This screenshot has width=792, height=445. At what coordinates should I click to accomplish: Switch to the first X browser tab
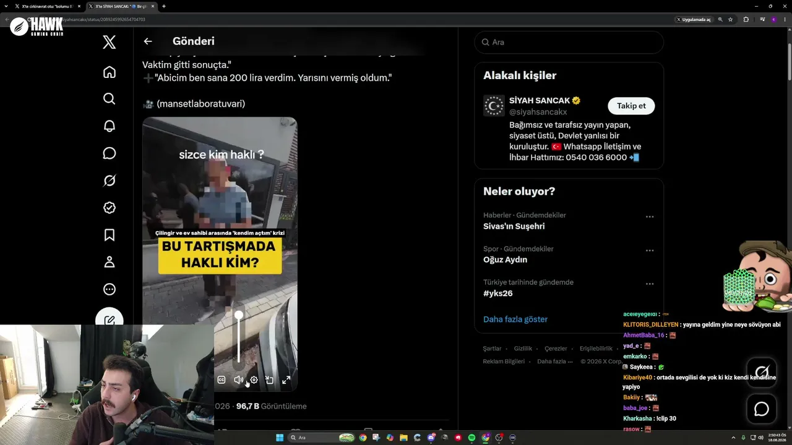[48, 6]
